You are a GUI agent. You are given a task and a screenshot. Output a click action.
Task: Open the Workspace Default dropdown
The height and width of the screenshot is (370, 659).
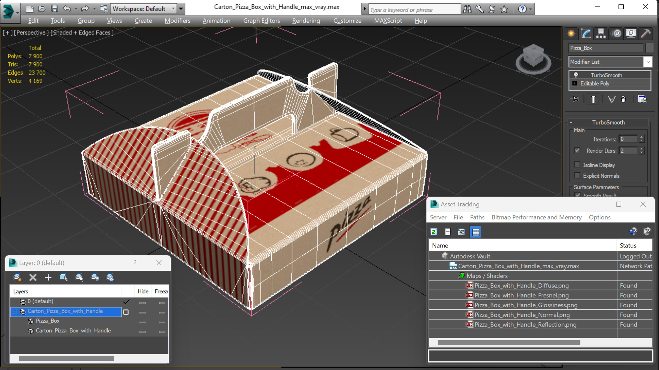click(173, 9)
